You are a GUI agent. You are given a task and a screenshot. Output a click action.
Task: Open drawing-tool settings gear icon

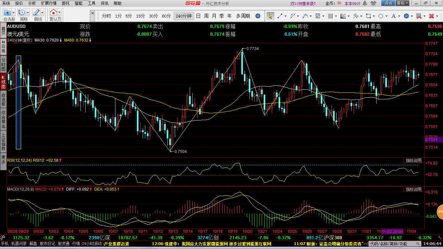click(x=406, y=16)
